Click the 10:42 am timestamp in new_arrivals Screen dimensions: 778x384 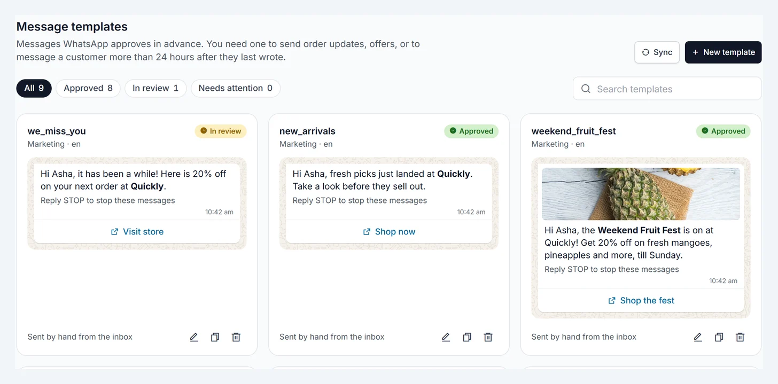pyautogui.click(x=471, y=212)
